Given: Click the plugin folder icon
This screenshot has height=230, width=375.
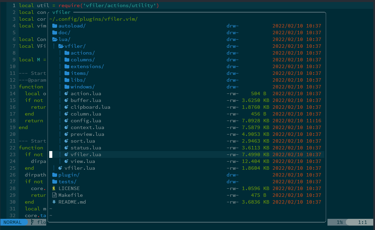Looking at the screenshot, I should point(55,175).
